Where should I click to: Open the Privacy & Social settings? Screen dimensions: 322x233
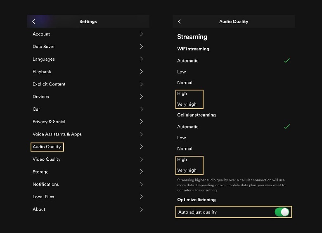(49, 121)
